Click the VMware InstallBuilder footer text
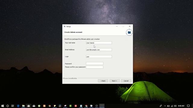This screenshot has width=193, height=108. coord(70,78)
